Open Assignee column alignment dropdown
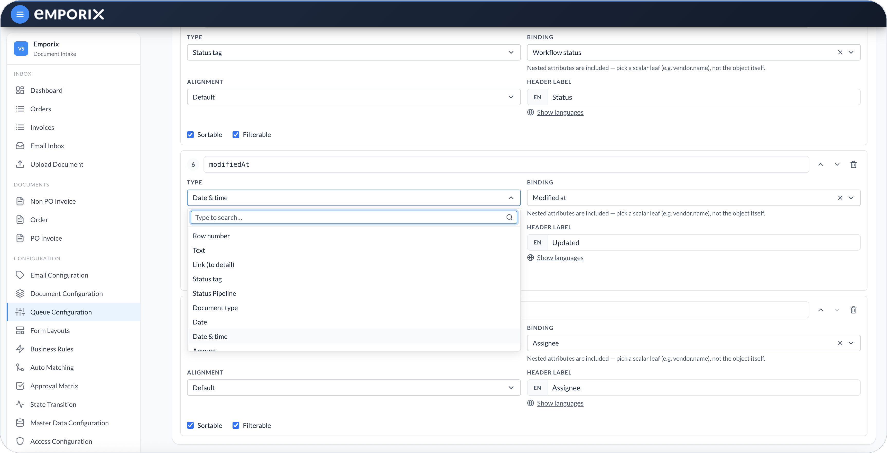887x453 pixels. coord(354,387)
